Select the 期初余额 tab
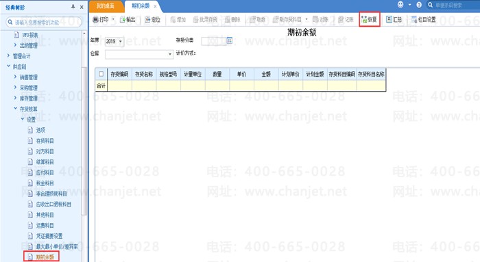Image resolution: width=480 pixels, height=262 pixels. [x=141, y=5]
